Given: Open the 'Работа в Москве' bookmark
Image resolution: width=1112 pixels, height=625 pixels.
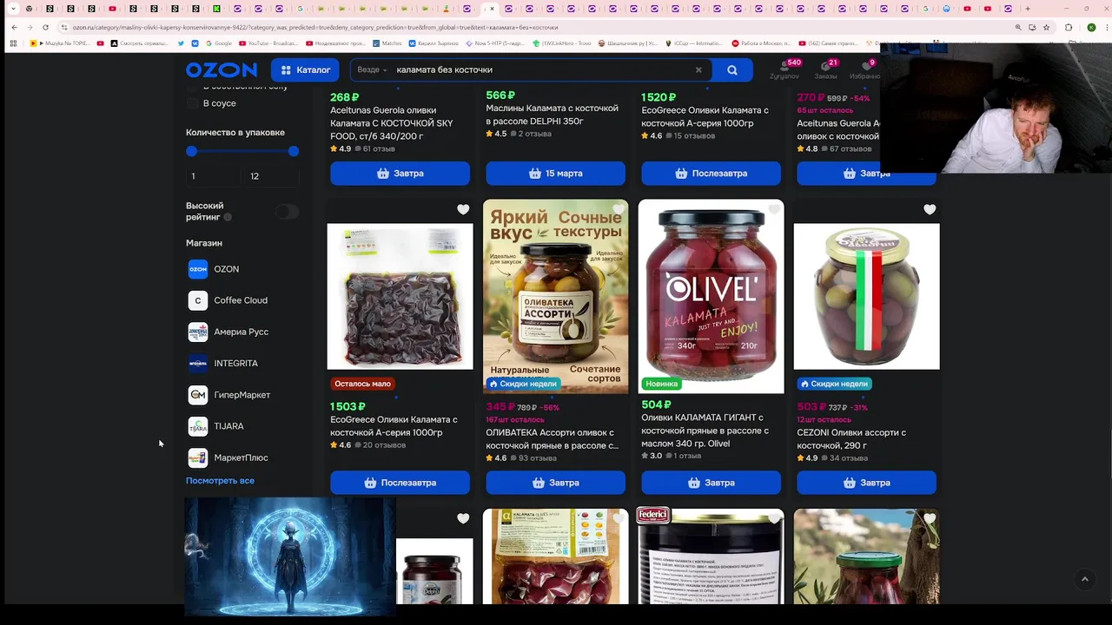Looking at the screenshot, I should click(x=762, y=43).
